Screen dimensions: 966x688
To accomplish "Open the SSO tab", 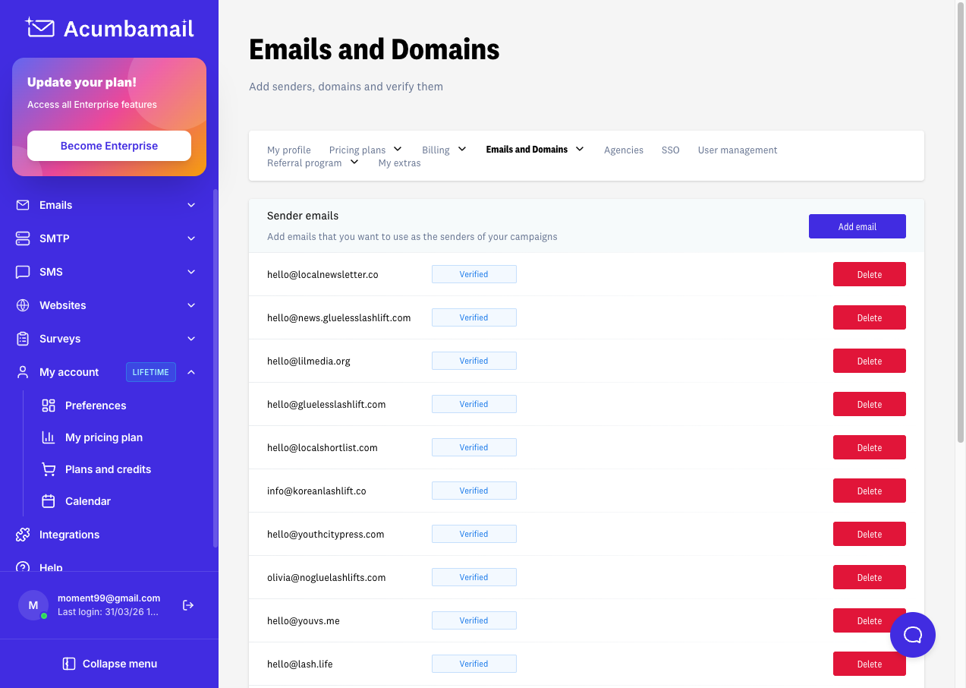I will [x=670, y=150].
